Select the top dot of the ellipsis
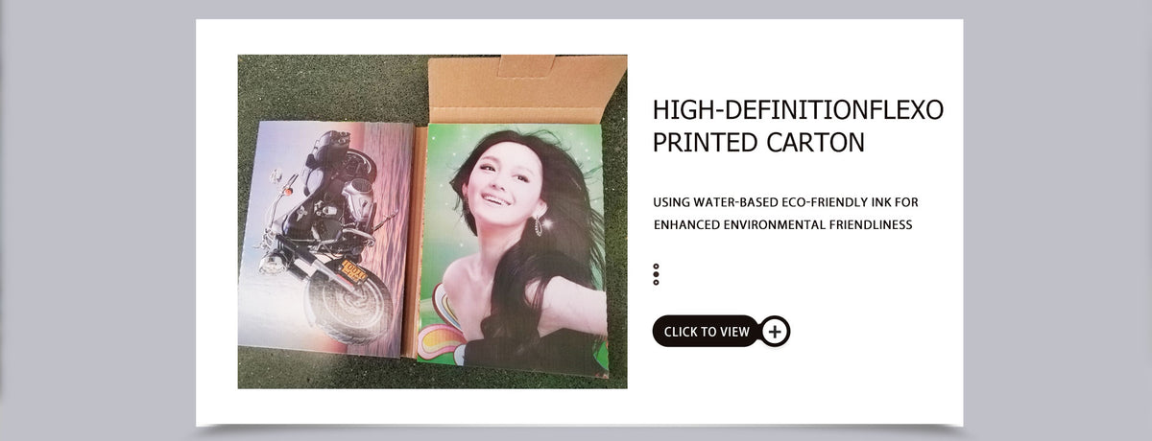 (x=656, y=267)
